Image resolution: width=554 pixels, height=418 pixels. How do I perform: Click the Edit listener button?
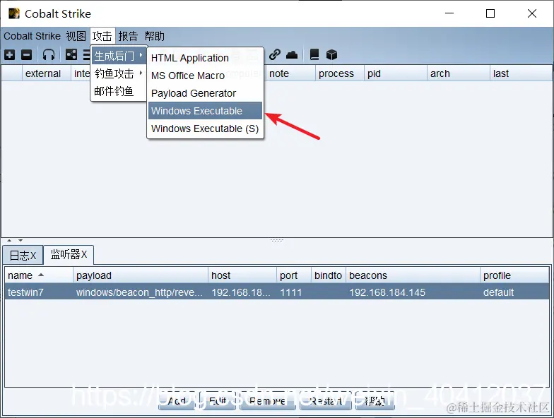218,401
